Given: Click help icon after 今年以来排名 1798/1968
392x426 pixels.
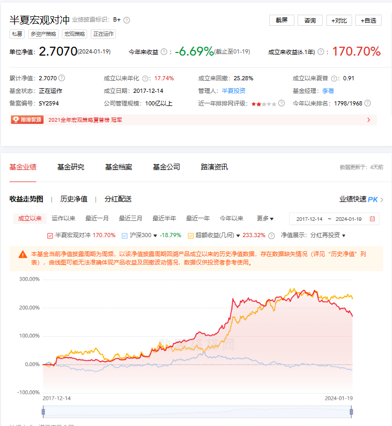Looking at the screenshot, I should [x=367, y=103].
